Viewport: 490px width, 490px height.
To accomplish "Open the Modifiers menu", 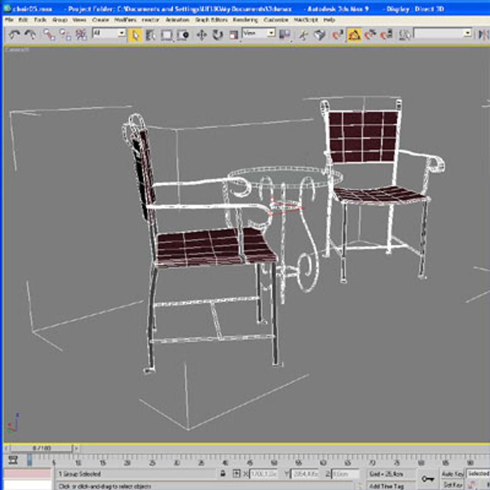I will [125, 20].
